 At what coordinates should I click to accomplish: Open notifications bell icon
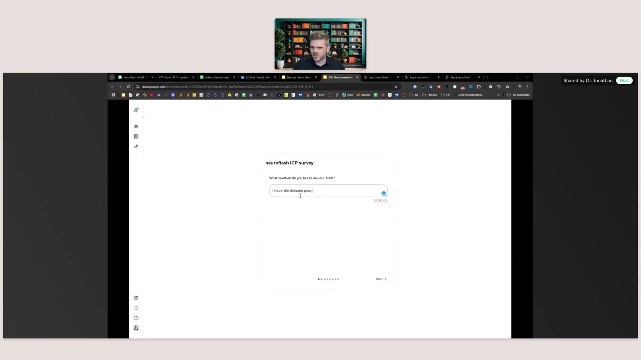pyautogui.click(x=136, y=308)
